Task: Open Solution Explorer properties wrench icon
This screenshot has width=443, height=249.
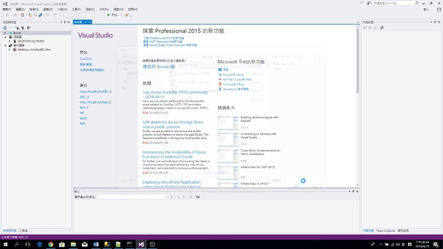Action: pos(382,28)
